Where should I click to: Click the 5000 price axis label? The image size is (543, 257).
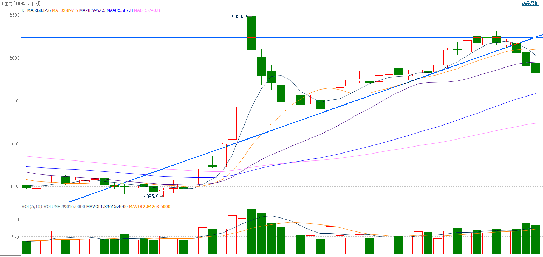[15, 144]
